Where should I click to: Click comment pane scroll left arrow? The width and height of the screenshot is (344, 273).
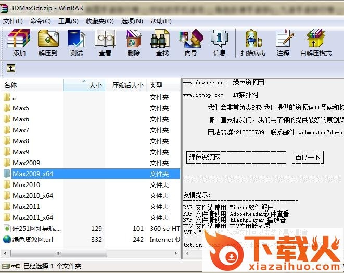(187, 253)
